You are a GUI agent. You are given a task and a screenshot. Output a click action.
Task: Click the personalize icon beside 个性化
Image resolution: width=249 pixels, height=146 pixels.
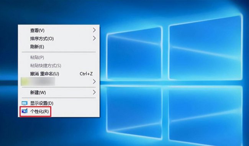click(25, 111)
